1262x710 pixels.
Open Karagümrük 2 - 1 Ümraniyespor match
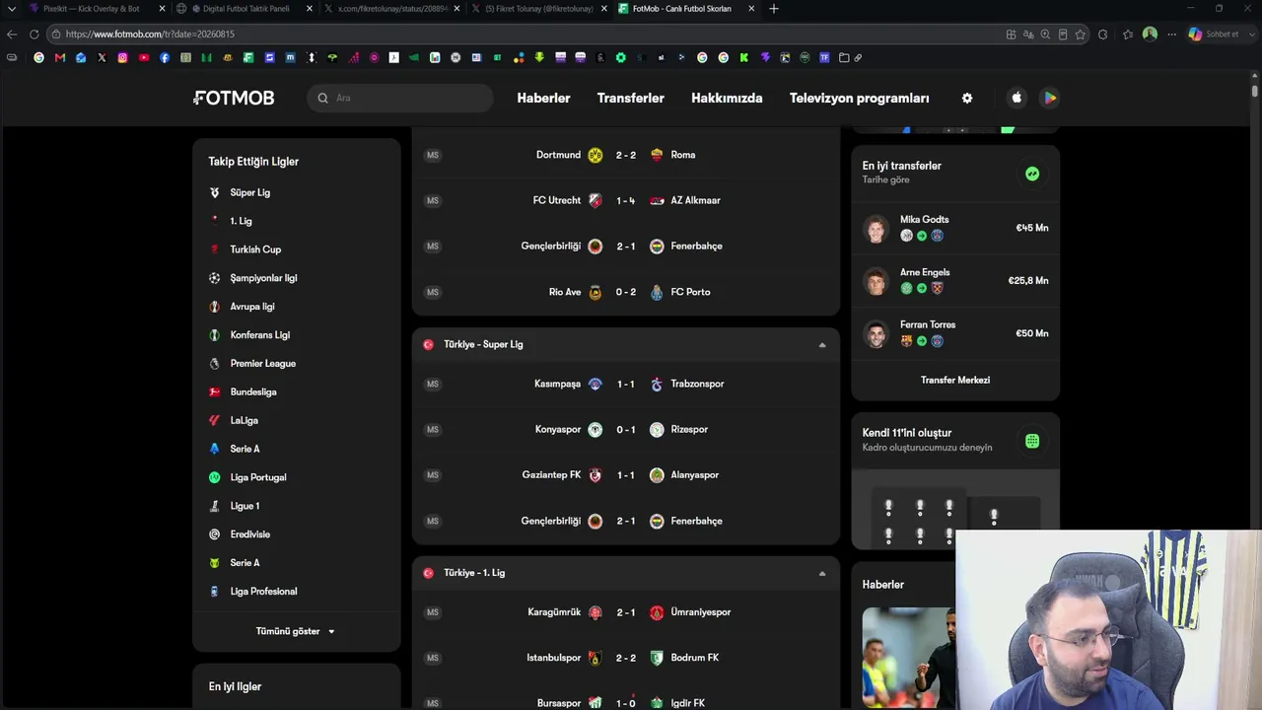point(626,612)
